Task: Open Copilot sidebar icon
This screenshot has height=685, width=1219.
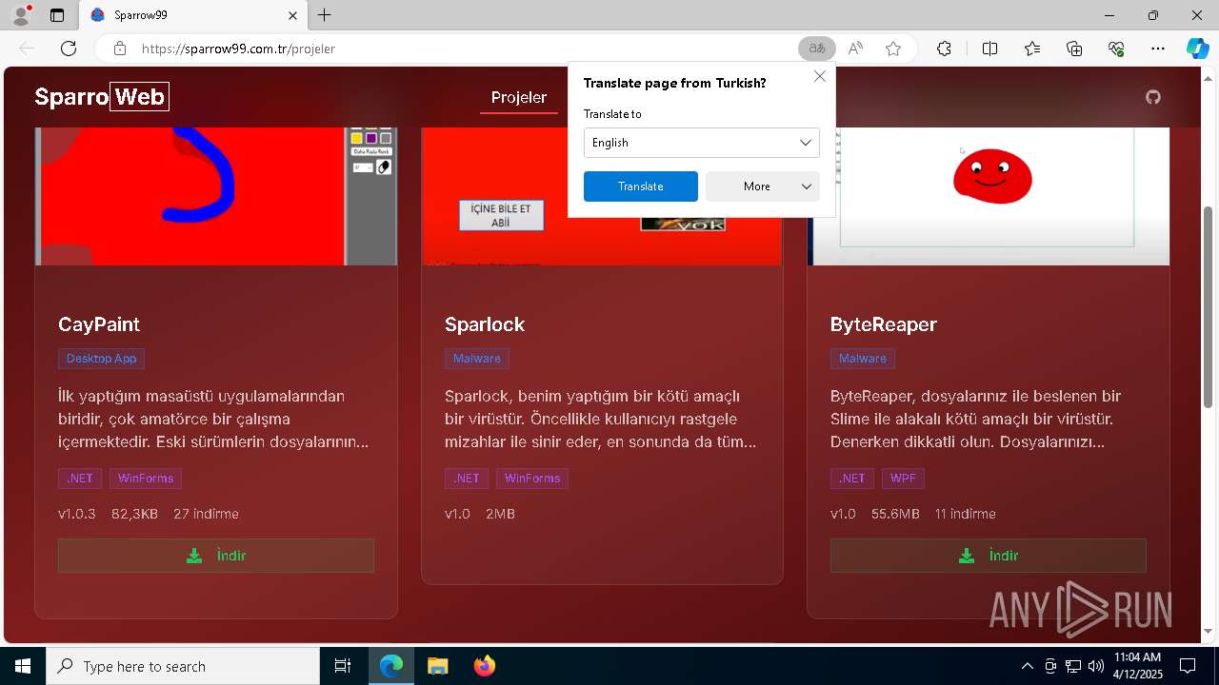Action: (1197, 49)
